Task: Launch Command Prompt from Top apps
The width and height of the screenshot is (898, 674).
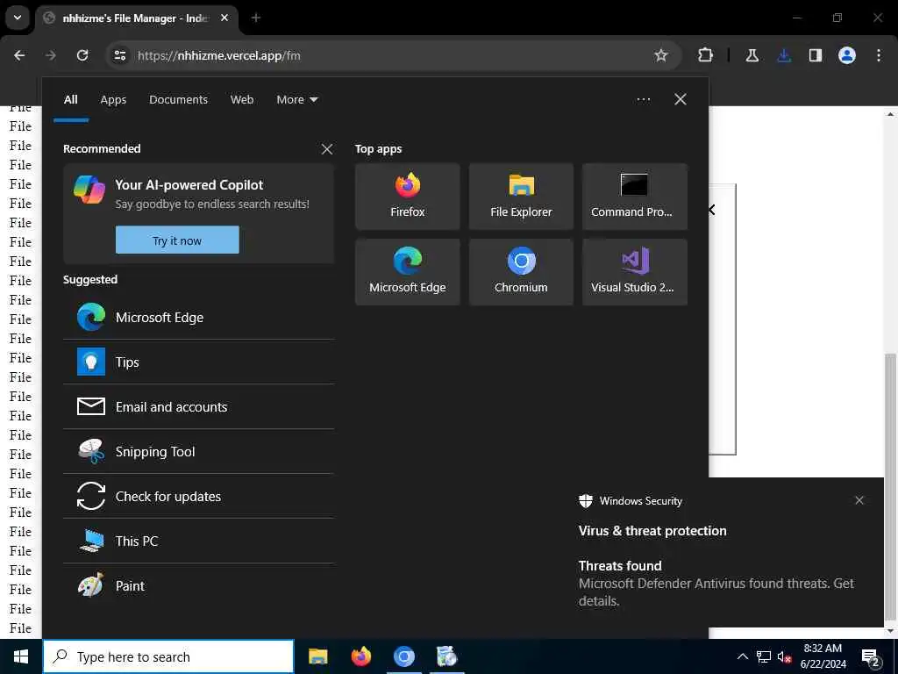Action: click(635, 197)
